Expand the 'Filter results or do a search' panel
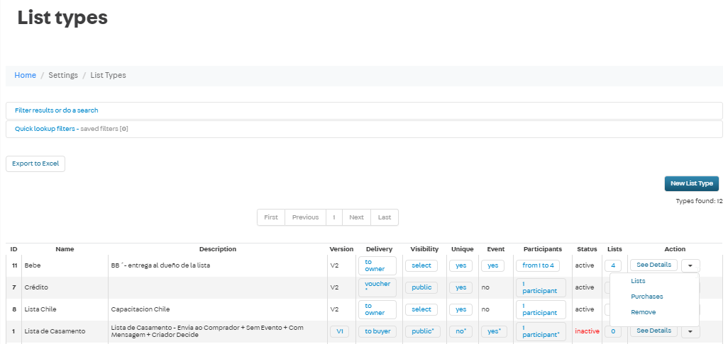This screenshot has height=344, width=728. 57,110
